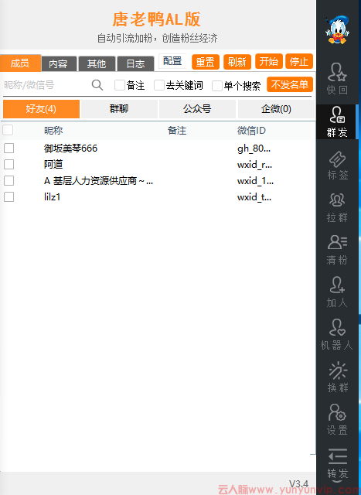Viewport: 361px width, 495px height.
Task: Open the 机器人 robot icon
Action: tap(337, 335)
